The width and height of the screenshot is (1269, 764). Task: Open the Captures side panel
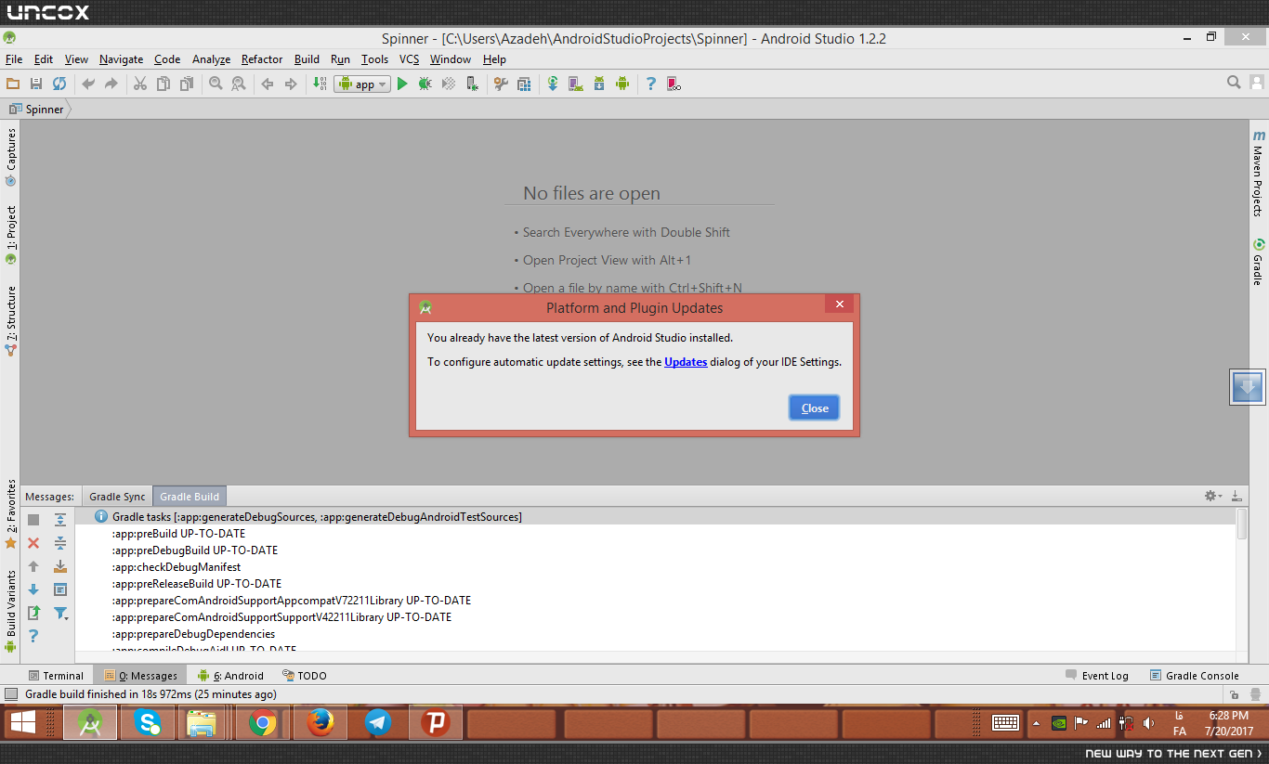[x=11, y=157]
